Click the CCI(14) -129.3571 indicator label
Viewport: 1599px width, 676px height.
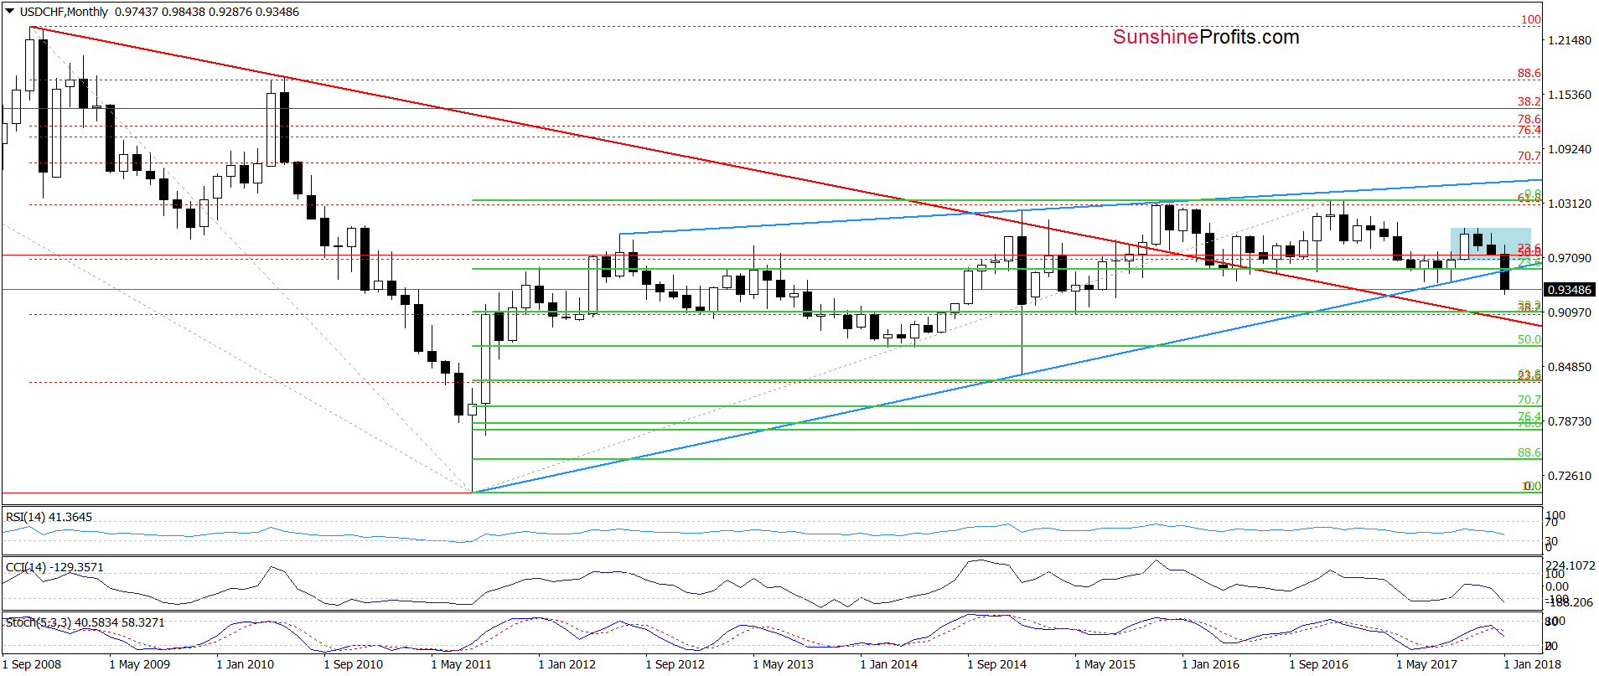click(x=54, y=567)
